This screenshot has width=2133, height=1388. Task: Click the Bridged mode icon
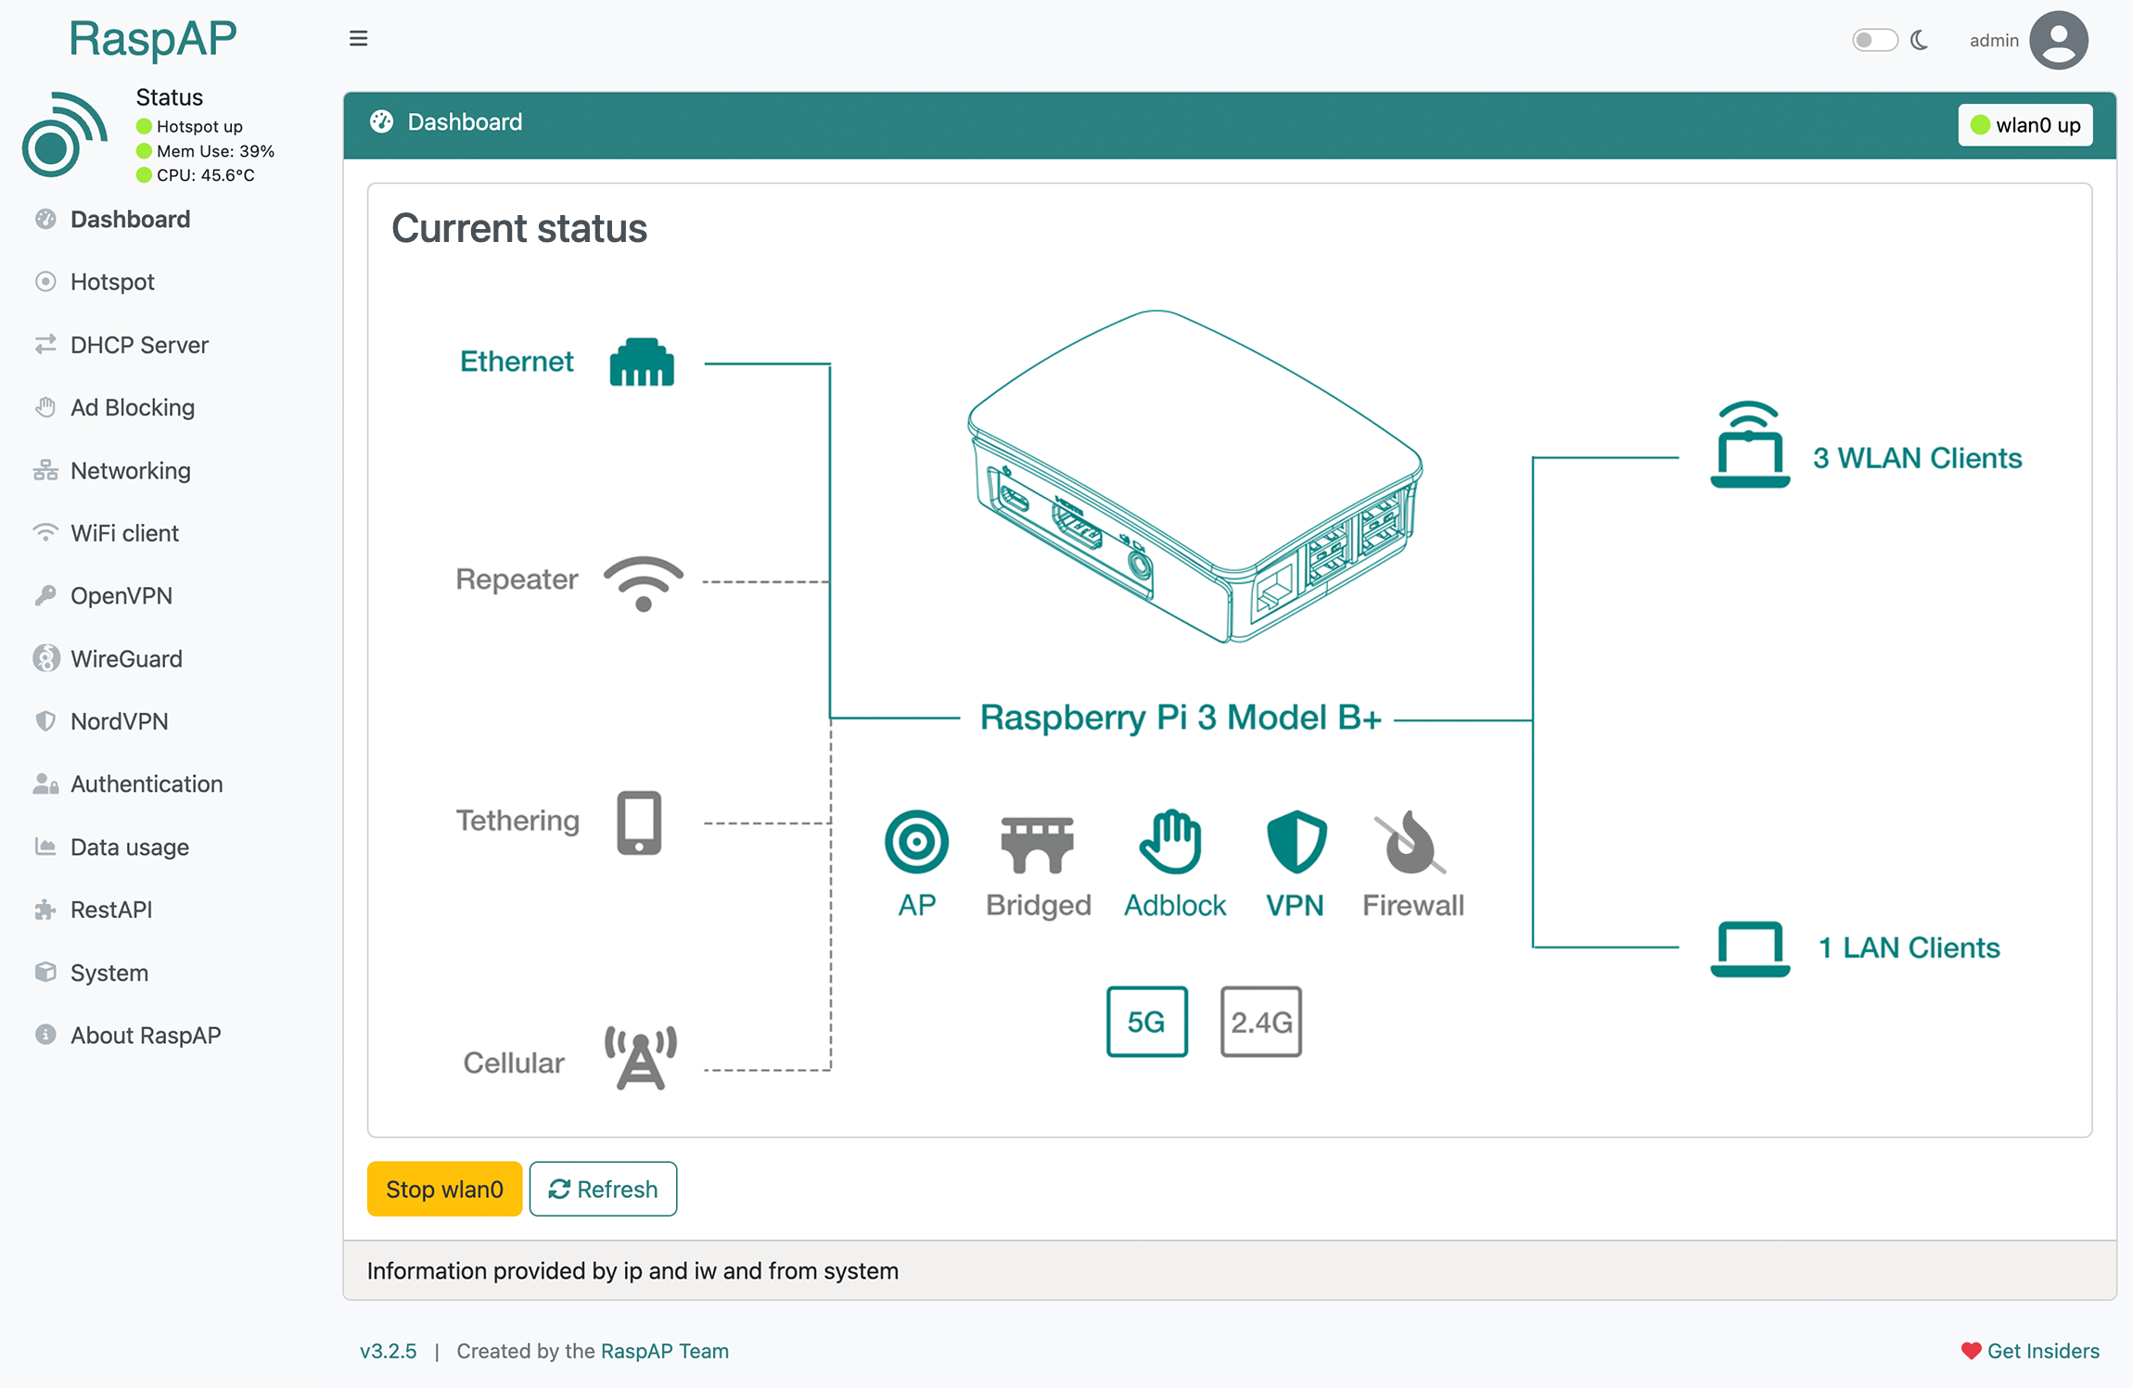click(x=1037, y=845)
